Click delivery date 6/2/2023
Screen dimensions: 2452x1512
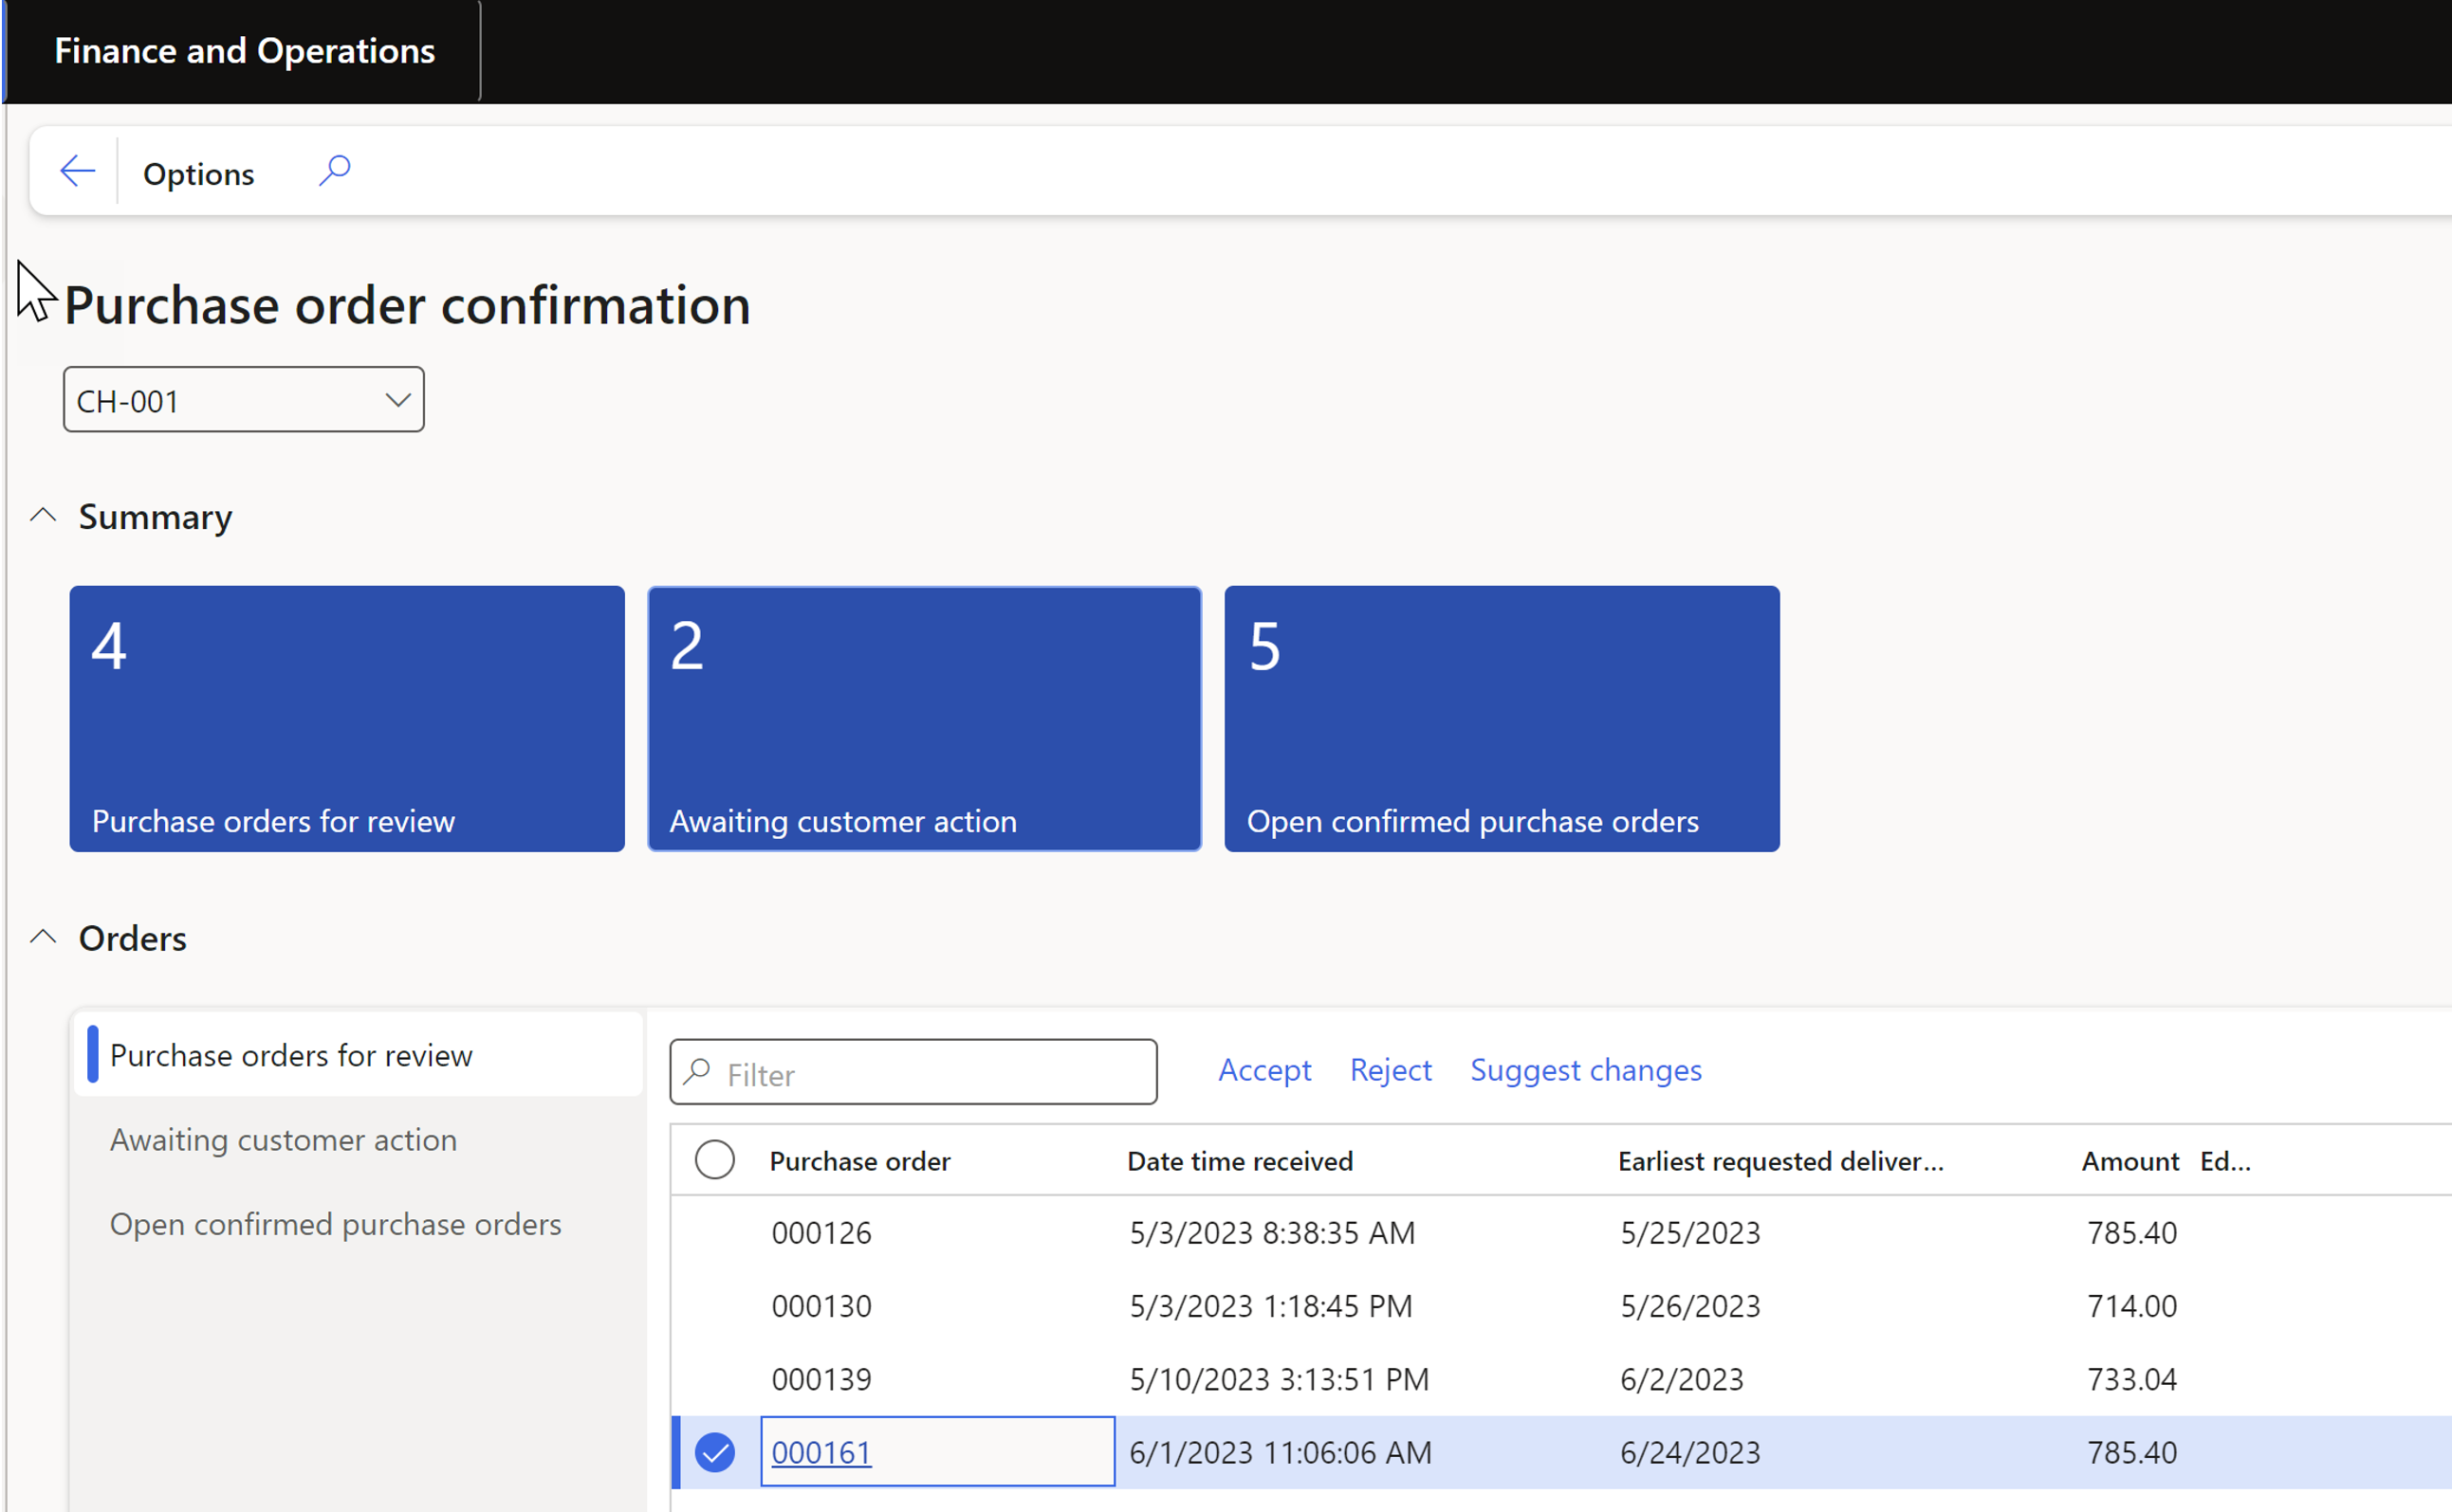(1682, 1379)
